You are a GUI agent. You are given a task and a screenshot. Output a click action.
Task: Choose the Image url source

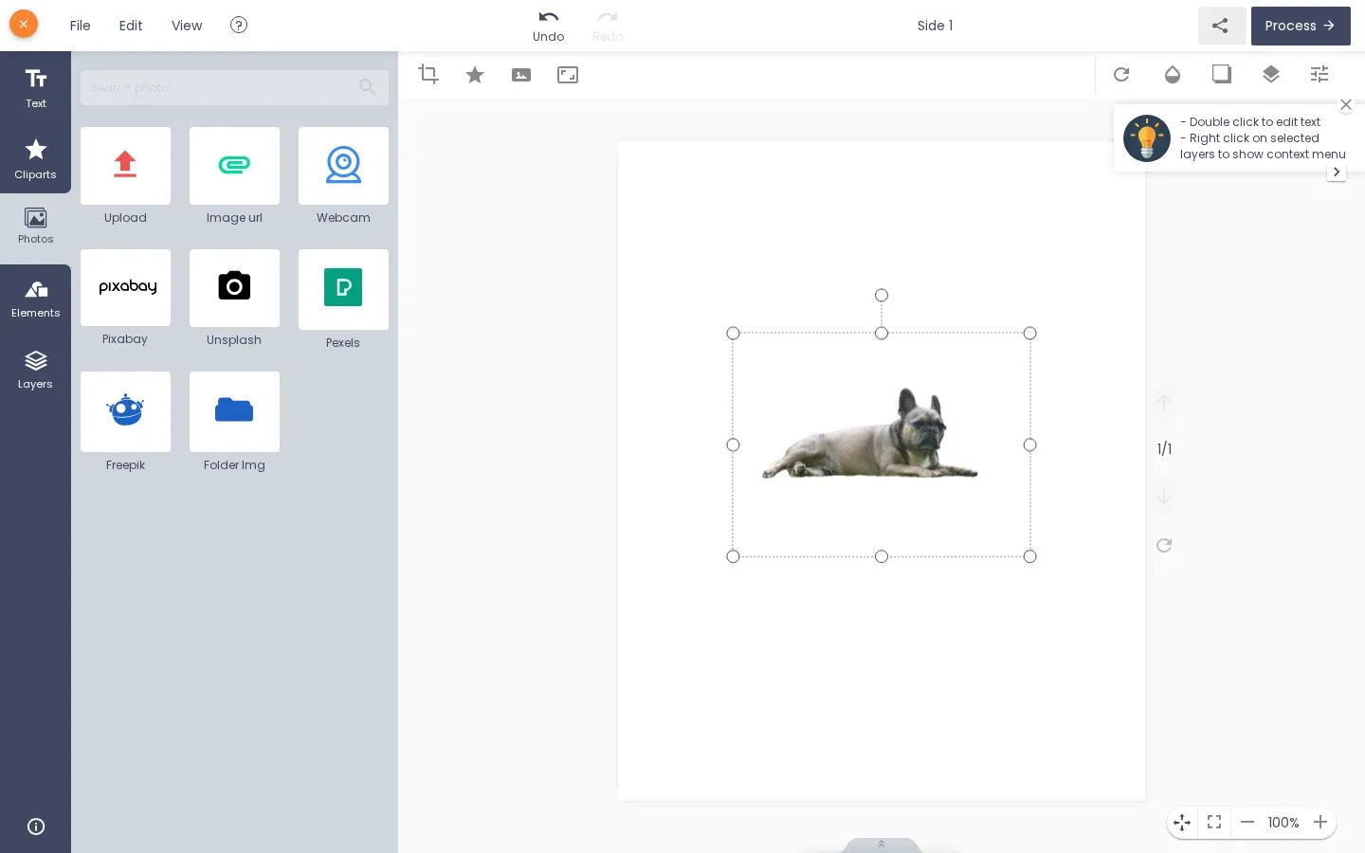tap(234, 166)
